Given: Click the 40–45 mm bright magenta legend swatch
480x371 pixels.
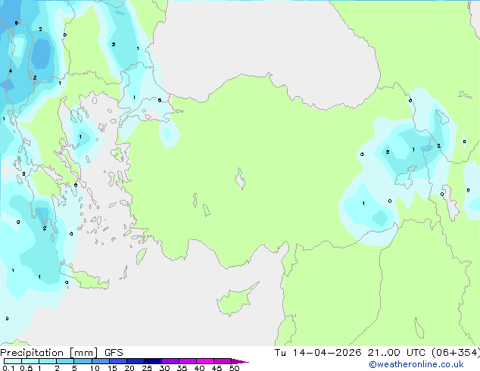Looking at the screenshot, I should [x=205, y=361].
